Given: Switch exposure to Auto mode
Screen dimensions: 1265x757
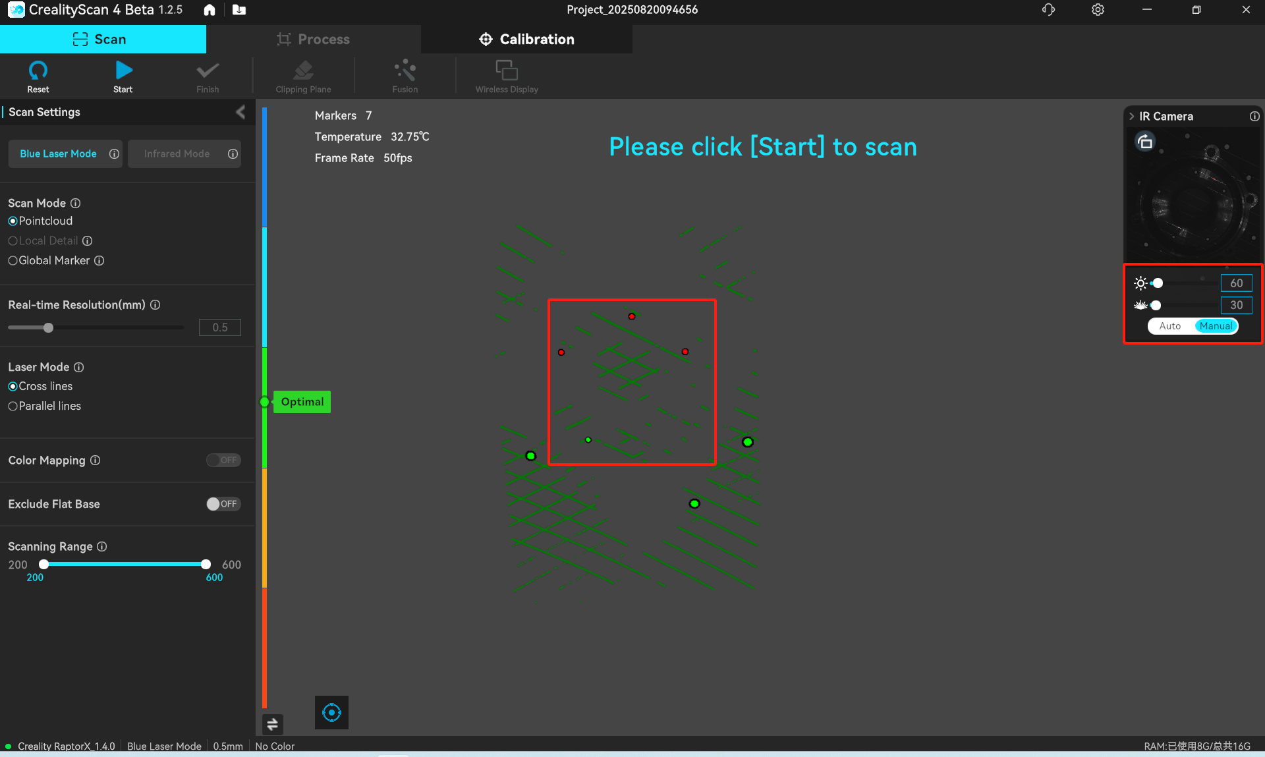Looking at the screenshot, I should click(1170, 326).
